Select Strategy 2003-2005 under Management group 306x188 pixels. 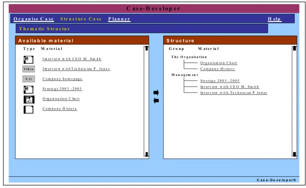[x=220, y=81]
